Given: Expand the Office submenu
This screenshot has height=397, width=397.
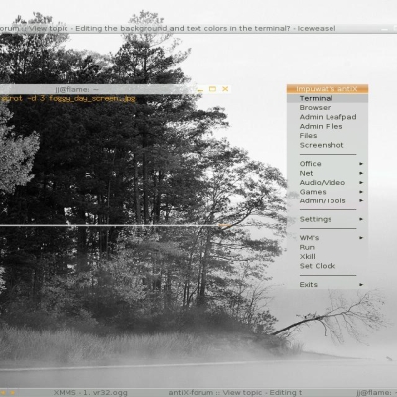Looking at the screenshot, I should point(328,164).
